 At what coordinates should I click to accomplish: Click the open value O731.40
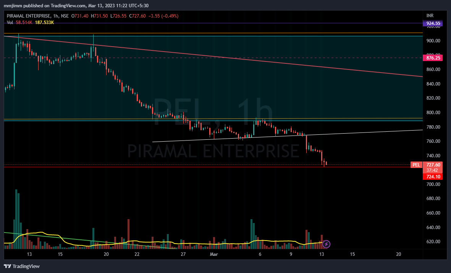click(80, 16)
